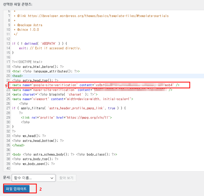Click line number 36 in gutter
The width and height of the screenshot is (204, 196).
click(8, 150)
